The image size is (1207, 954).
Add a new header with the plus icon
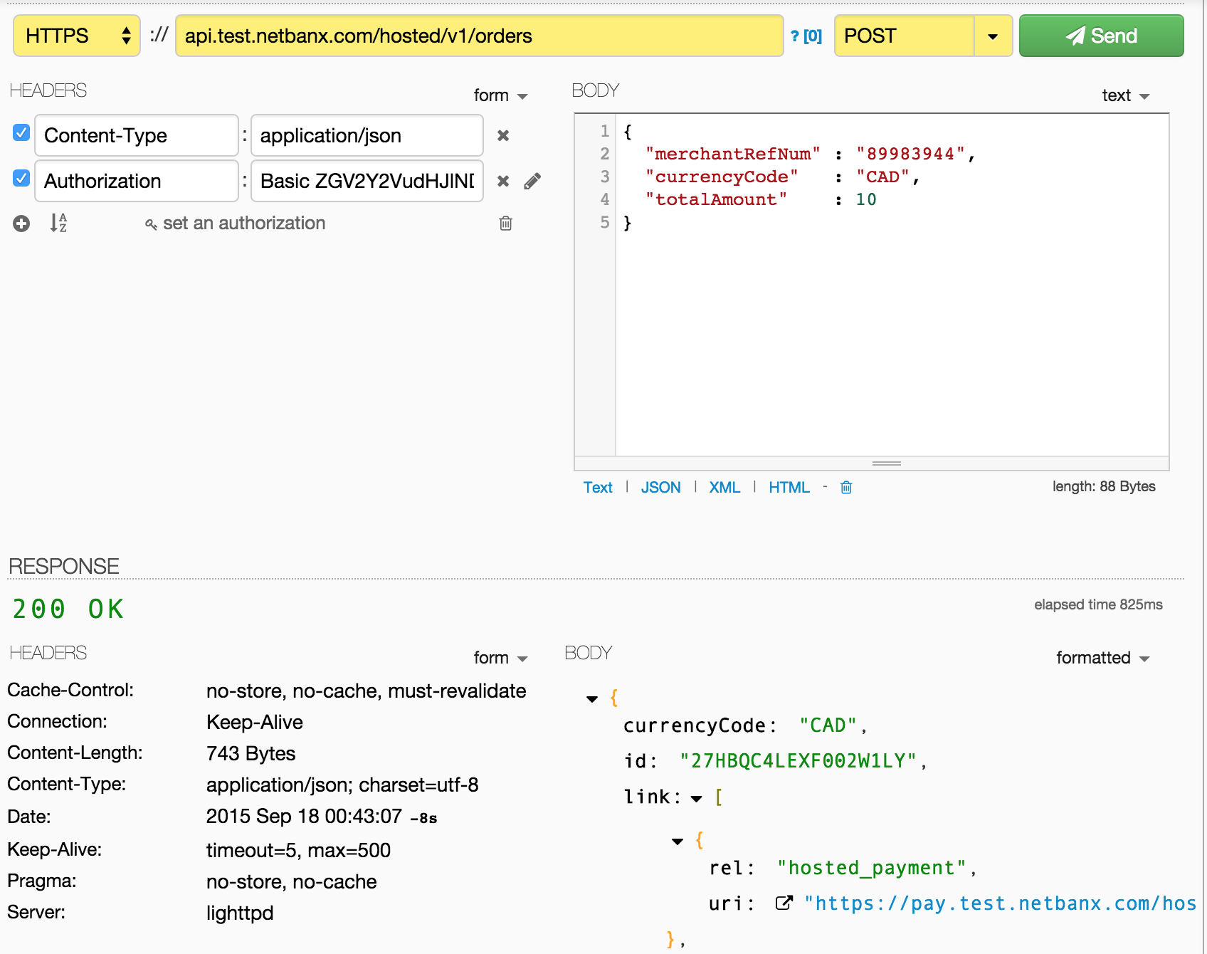pyautogui.click(x=21, y=224)
